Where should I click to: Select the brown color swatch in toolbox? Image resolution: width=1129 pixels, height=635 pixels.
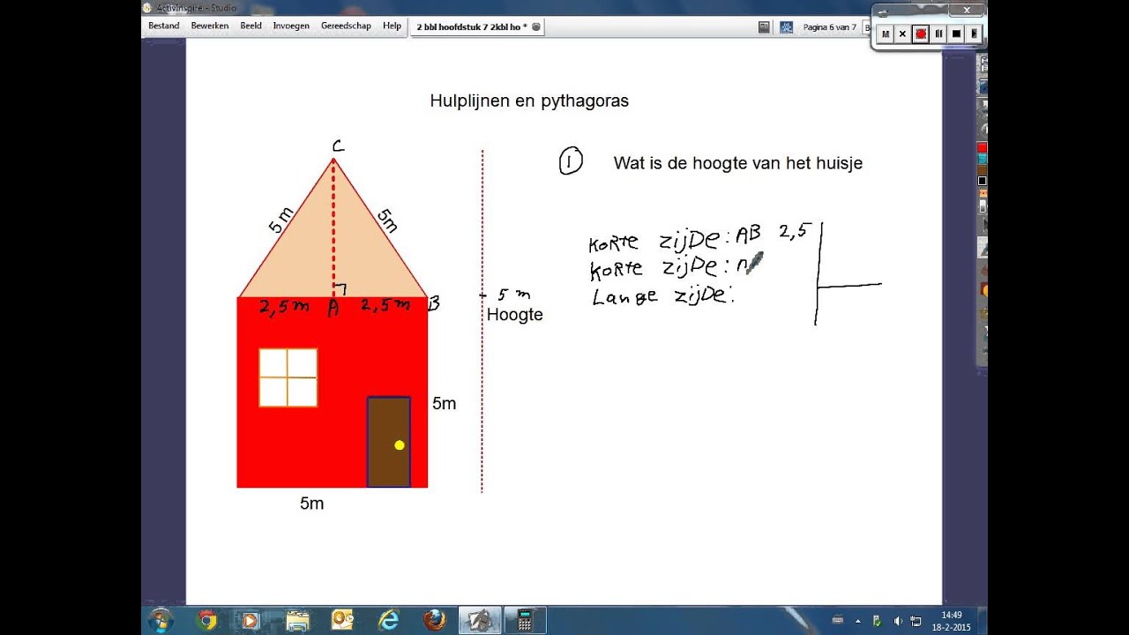(x=983, y=170)
